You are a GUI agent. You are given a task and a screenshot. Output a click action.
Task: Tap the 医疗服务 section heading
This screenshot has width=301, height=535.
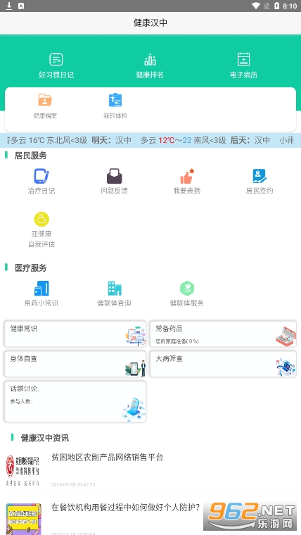coord(31,267)
